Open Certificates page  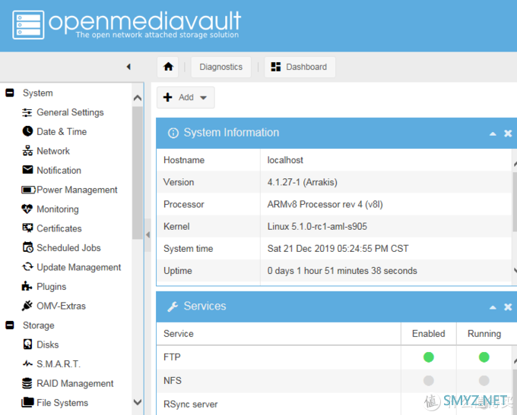[59, 228]
